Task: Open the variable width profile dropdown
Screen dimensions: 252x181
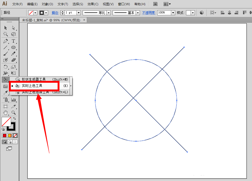Action: pos(109,13)
